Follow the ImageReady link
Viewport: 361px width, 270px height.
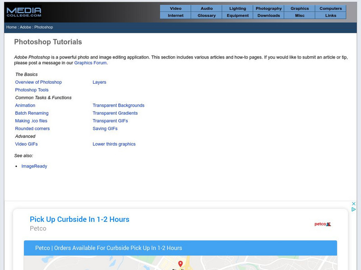pos(34,166)
